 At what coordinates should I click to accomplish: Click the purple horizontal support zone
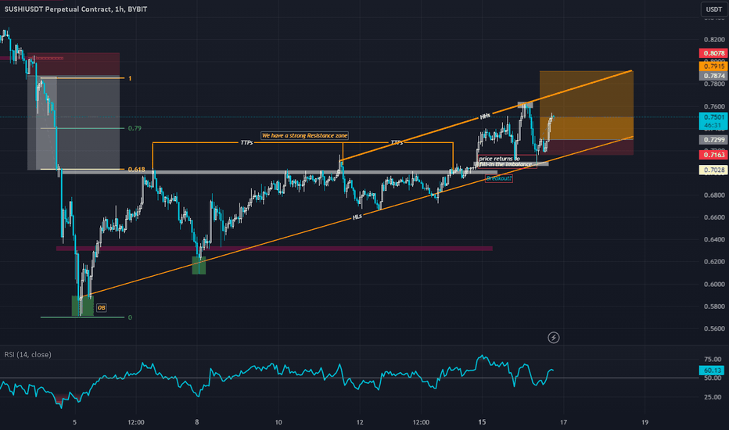pos(275,249)
